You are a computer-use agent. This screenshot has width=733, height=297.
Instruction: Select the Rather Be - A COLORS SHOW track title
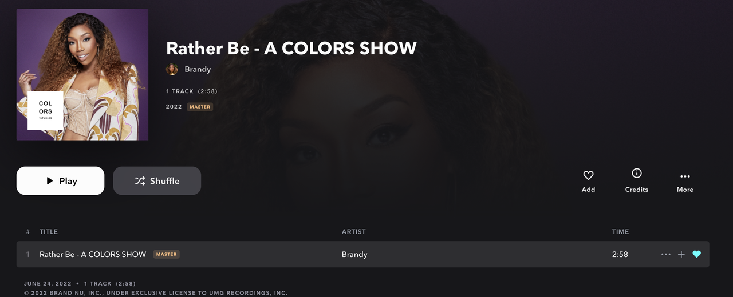93,254
